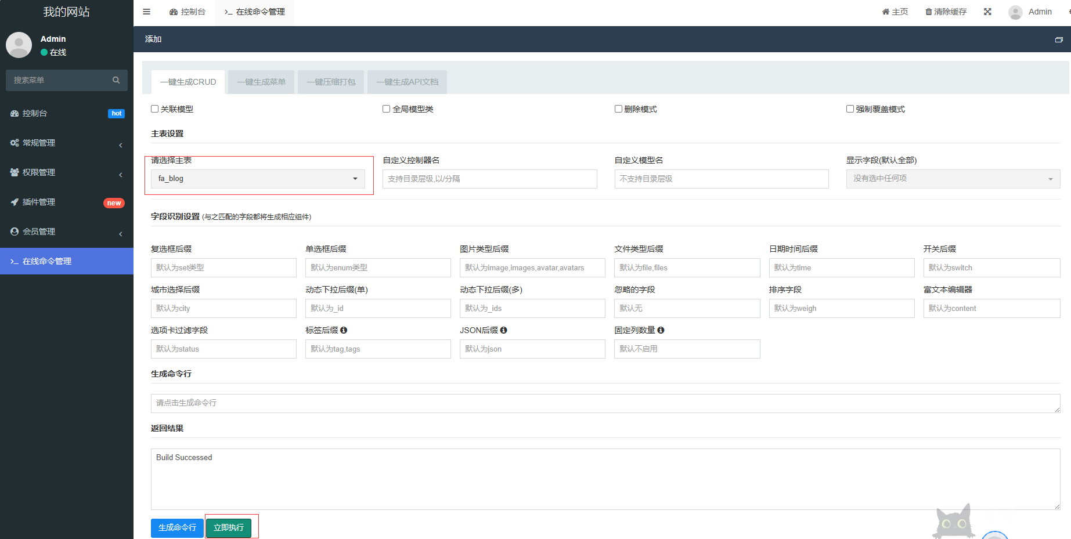Check the 删除模式 option
This screenshot has width=1071, height=539.
coord(618,108)
